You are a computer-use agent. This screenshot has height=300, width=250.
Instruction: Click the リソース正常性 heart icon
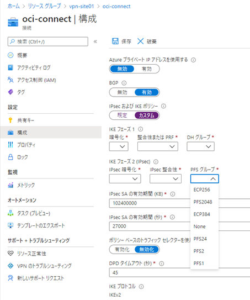pyautogui.click(x=10, y=254)
